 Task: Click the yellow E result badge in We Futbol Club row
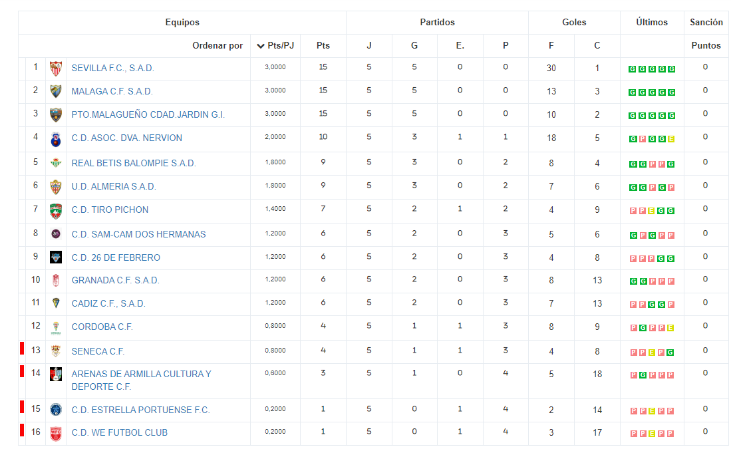pos(652,434)
